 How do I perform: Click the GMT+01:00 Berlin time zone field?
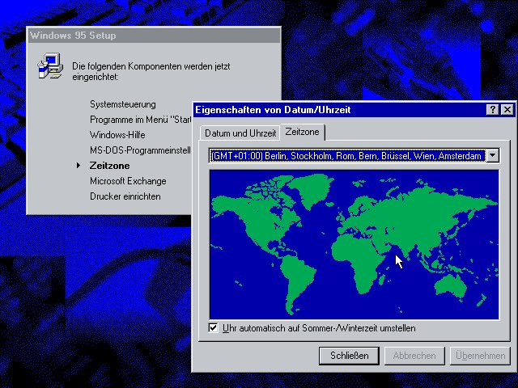click(x=346, y=155)
